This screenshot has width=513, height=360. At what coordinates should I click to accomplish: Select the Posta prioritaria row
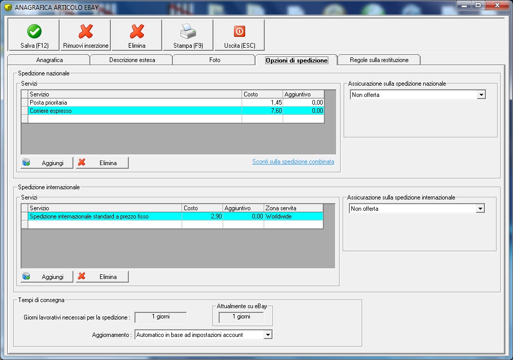coord(176,103)
